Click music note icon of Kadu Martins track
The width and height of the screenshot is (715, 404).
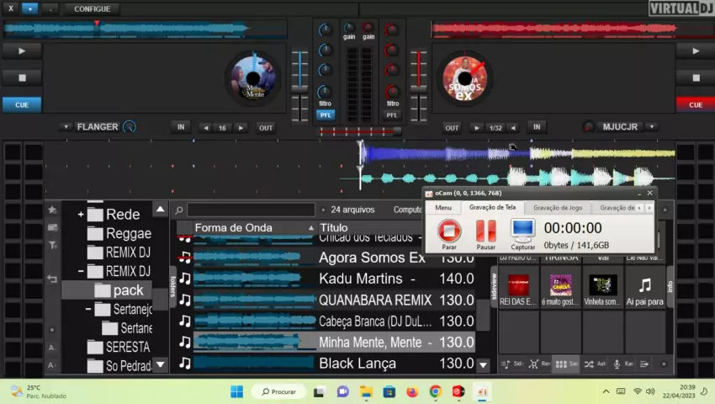tap(185, 279)
